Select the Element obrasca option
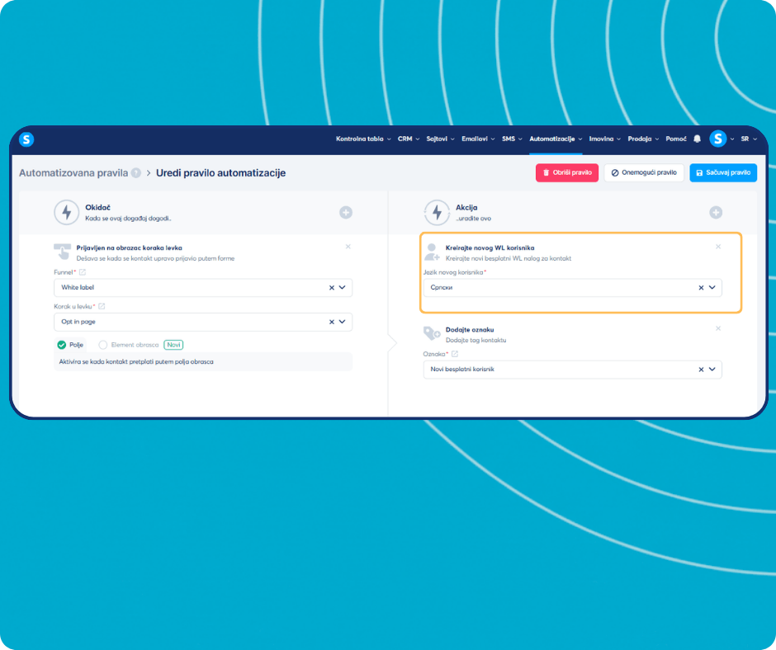The height and width of the screenshot is (650, 776). (129, 345)
